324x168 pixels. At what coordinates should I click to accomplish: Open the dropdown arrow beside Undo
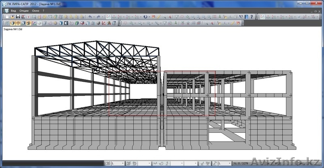coord(94,17)
